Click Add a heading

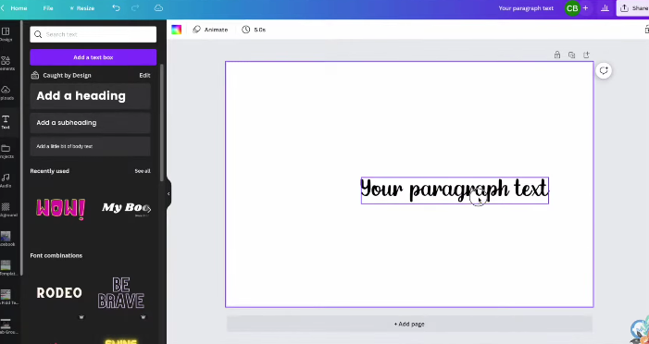90,96
